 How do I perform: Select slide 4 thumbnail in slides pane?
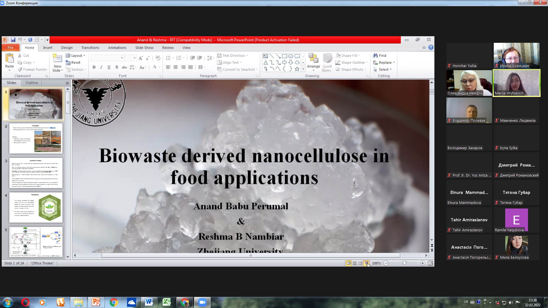tap(36, 207)
